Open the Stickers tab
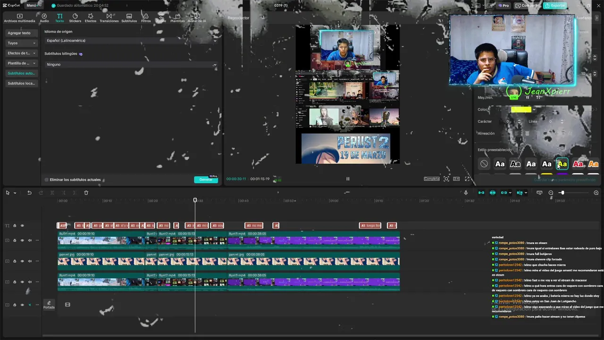Image resolution: width=604 pixels, height=340 pixels. 75,18
